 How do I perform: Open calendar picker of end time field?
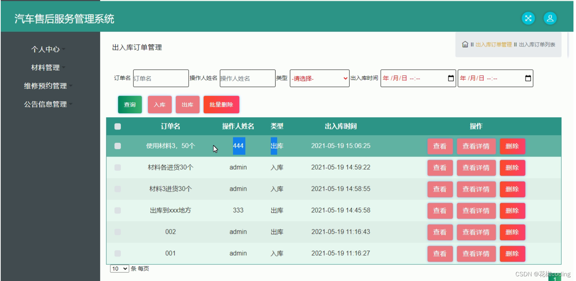pos(528,78)
